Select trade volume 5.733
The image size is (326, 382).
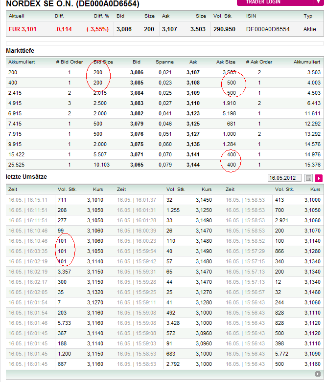point(64,323)
